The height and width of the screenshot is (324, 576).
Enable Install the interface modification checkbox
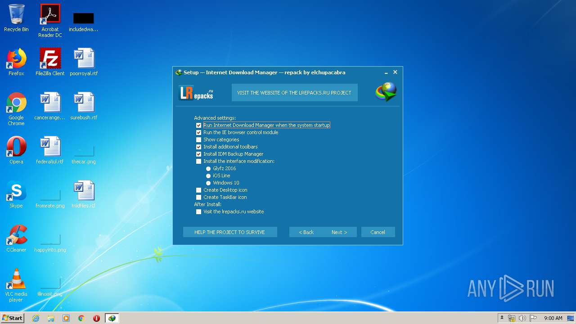point(198,161)
